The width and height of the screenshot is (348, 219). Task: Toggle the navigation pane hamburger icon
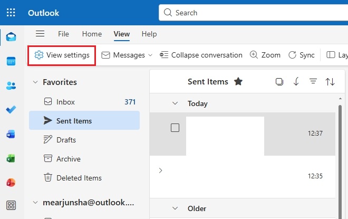click(40, 34)
